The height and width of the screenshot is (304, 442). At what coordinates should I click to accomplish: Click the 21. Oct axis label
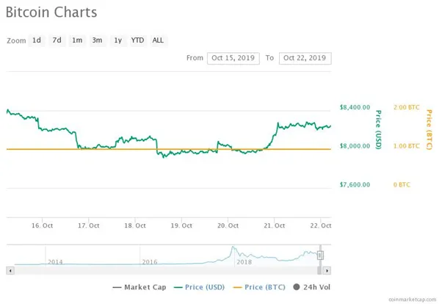click(275, 225)
